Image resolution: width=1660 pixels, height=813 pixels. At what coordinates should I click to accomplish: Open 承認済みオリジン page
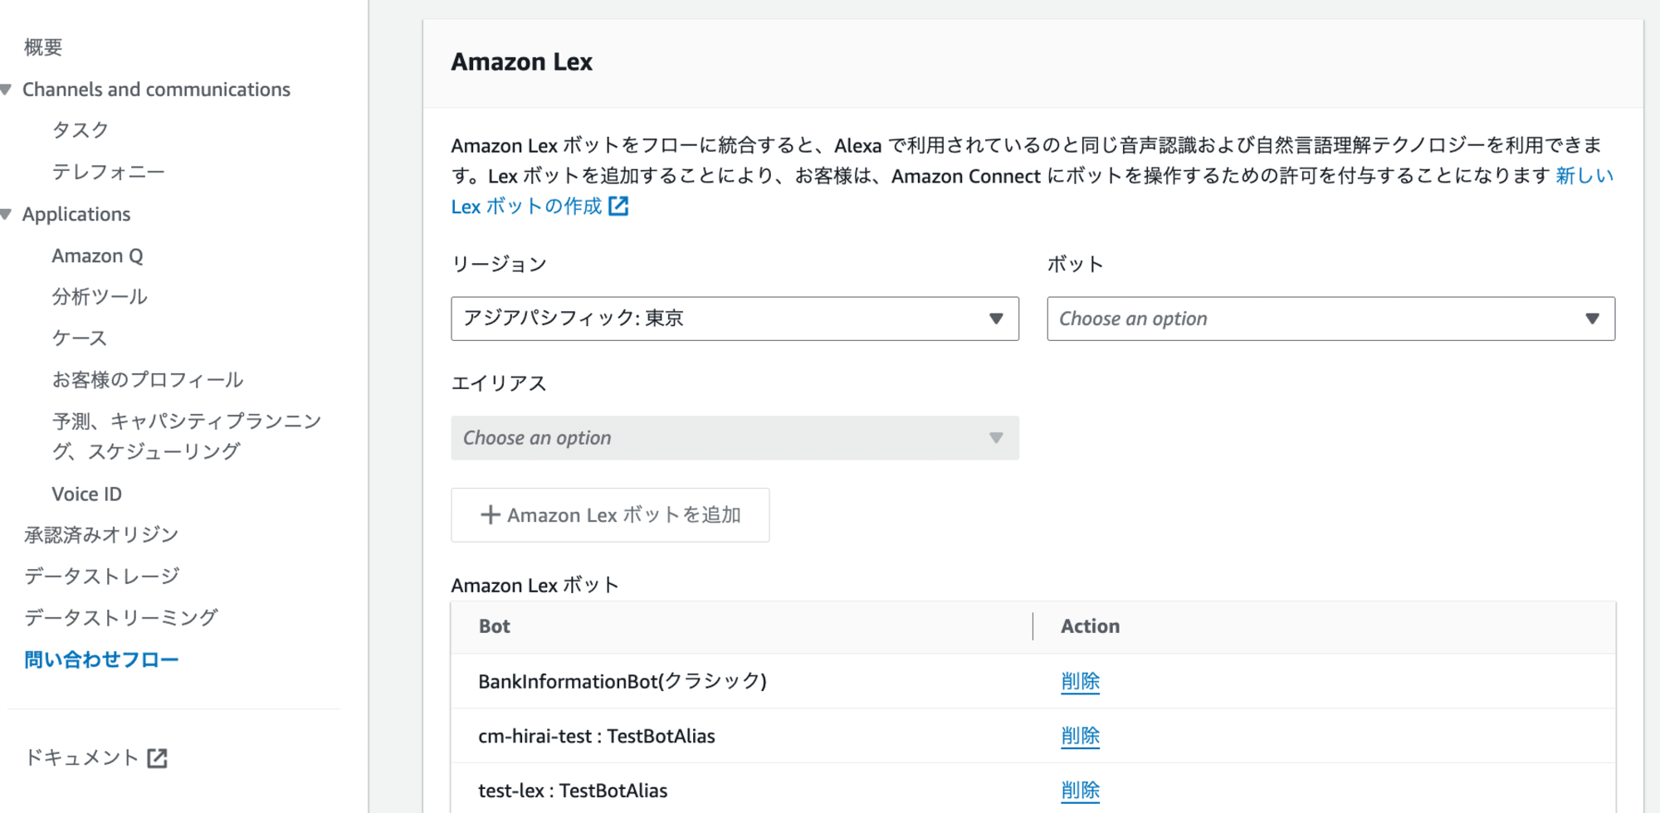pyautogui.click(x=101, y=535)
